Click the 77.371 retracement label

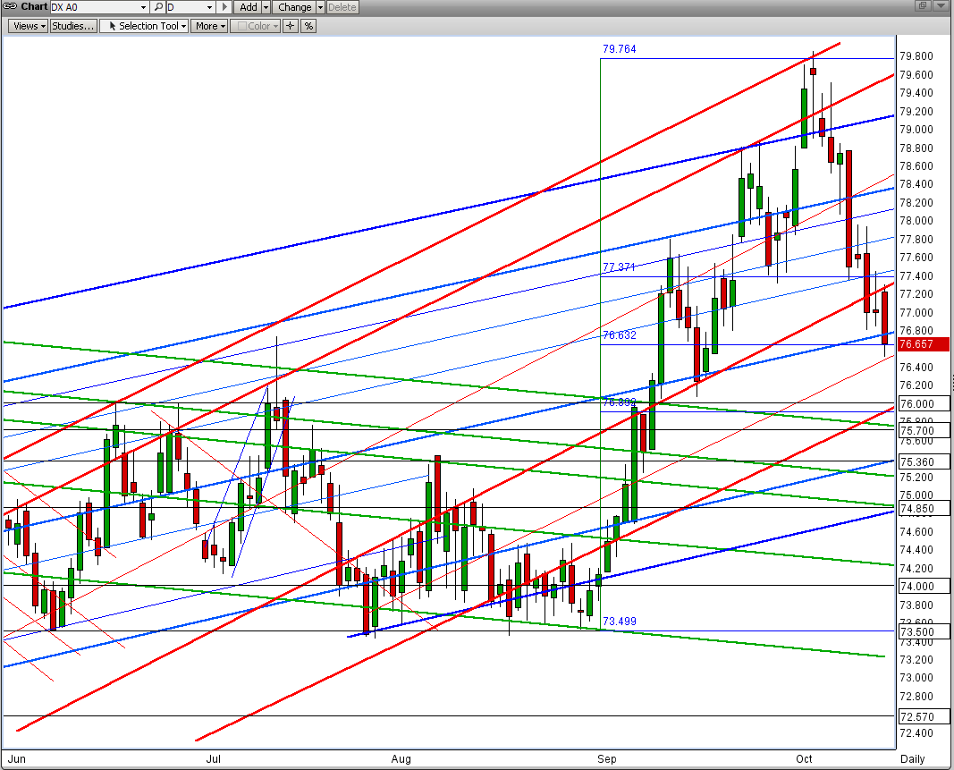pos(619,267)
